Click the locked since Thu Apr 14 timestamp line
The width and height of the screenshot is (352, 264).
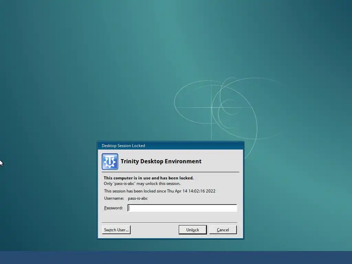159,191
